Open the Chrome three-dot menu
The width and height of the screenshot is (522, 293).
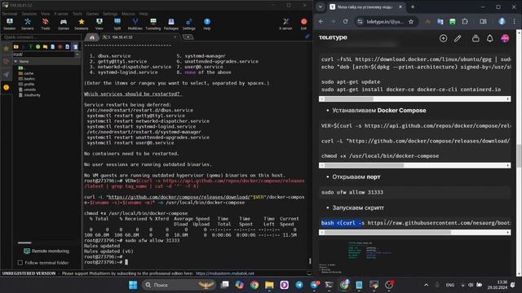pos(515,22)
